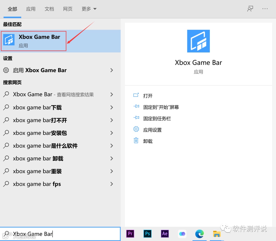Switch to the 网页 tab
The width and height of the screenshot is (276, 241).
68,9
